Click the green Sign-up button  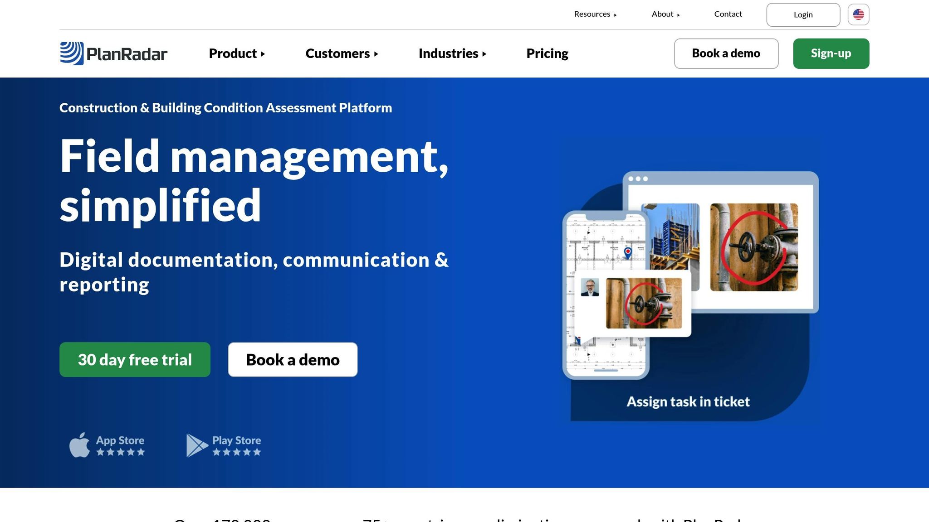[x=831, y=53]
